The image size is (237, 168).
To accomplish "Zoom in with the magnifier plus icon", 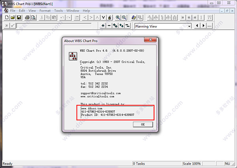I will 118,17.
